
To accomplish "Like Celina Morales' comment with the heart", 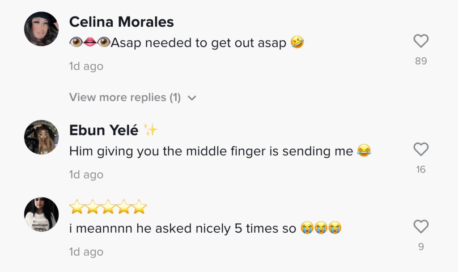I will (421, 41).
